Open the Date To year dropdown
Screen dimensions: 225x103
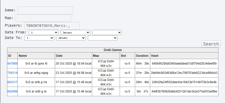coord(103,38)
